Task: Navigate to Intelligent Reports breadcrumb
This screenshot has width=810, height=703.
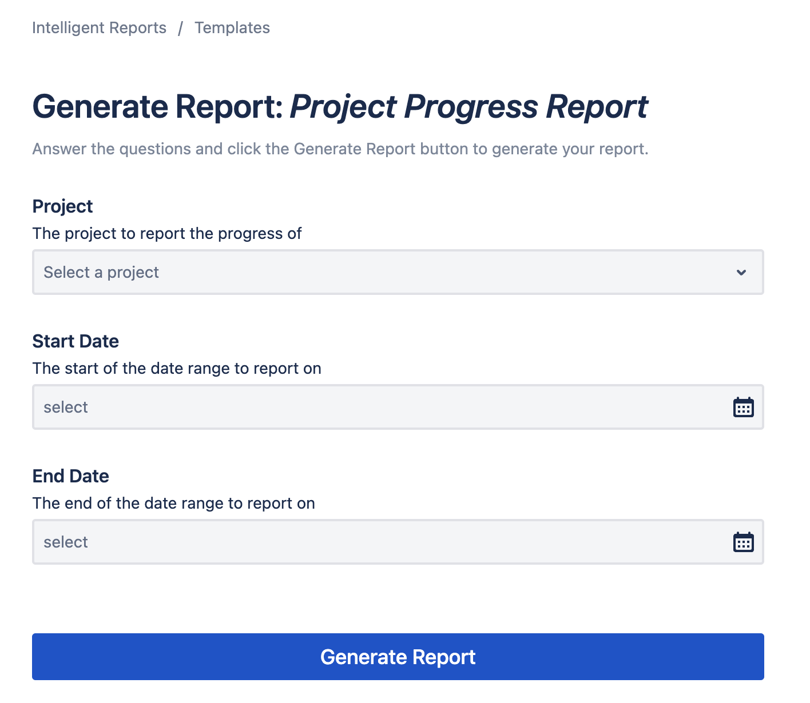Action: tap(99, 27)
